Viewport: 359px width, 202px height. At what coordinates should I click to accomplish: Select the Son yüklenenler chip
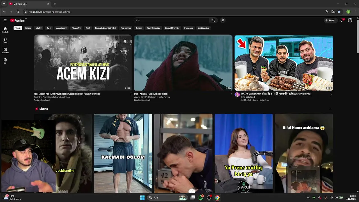coord(172,28)
